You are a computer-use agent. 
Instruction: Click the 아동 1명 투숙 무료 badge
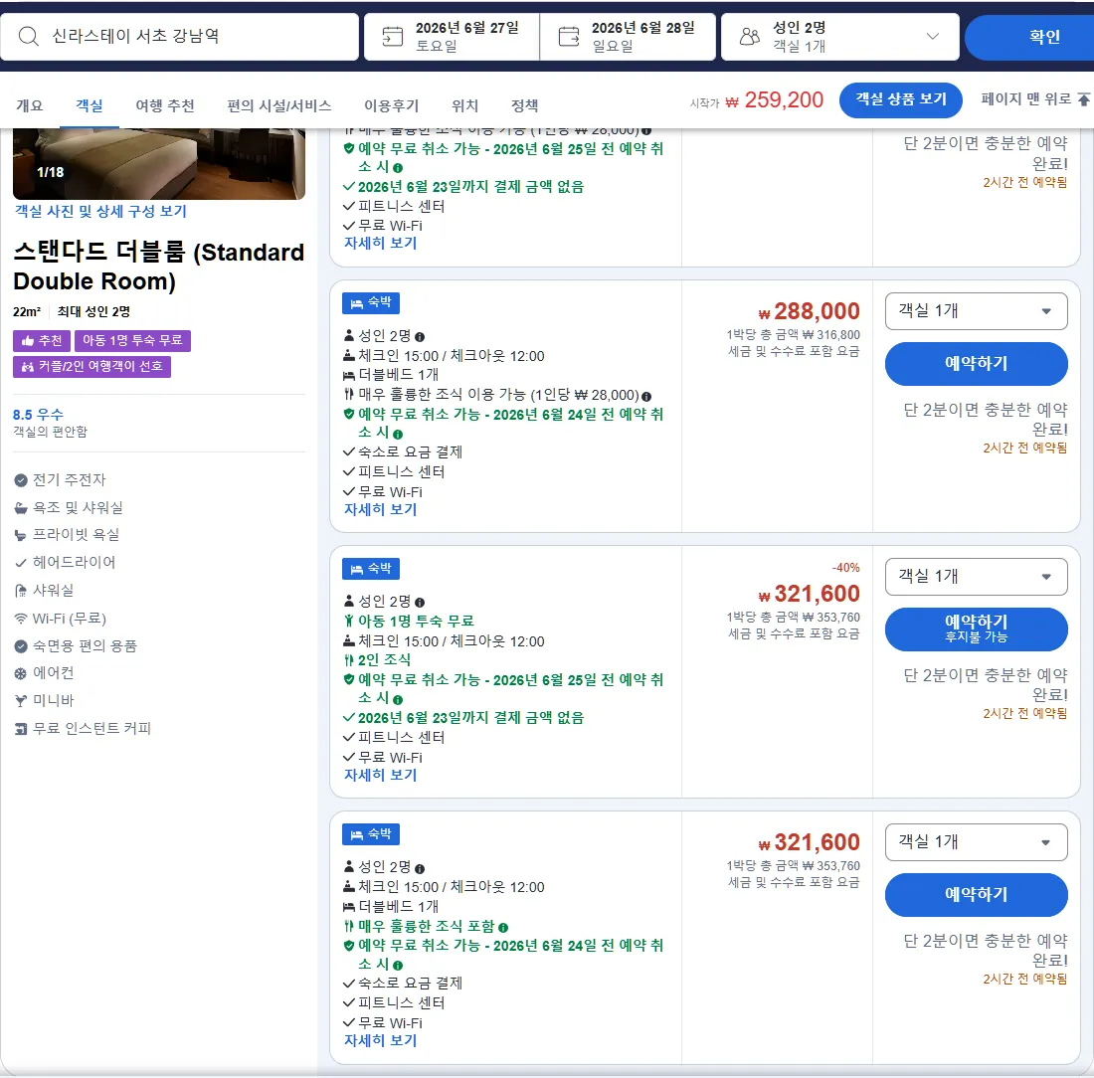coord(132,340)
